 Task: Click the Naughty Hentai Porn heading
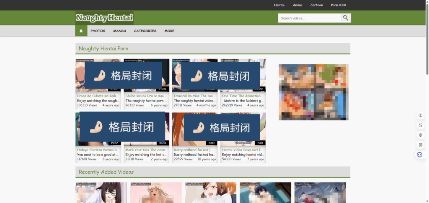click(x=103, y=48)
